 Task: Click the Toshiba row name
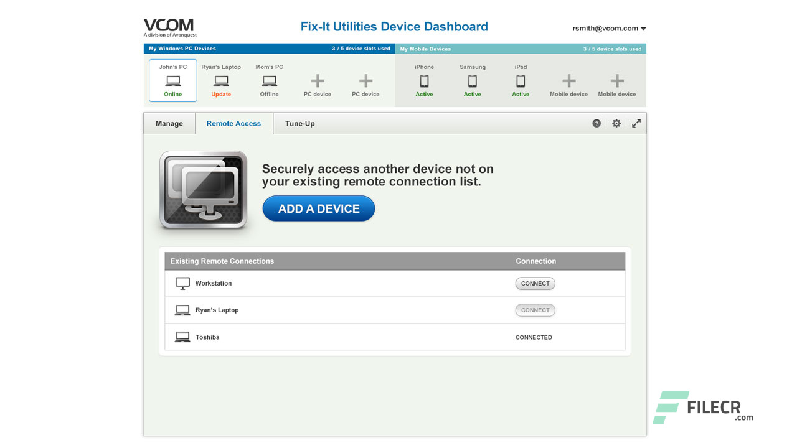(207, 337)
